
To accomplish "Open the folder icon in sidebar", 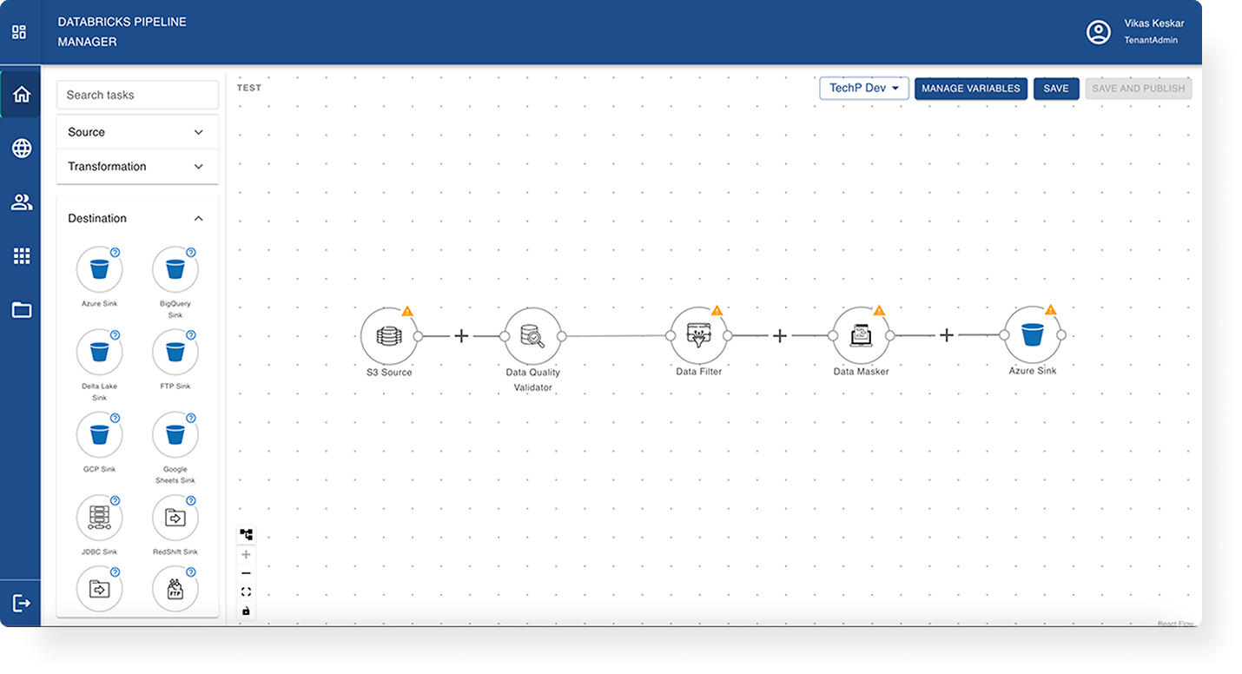I will [x=22, y=310].
